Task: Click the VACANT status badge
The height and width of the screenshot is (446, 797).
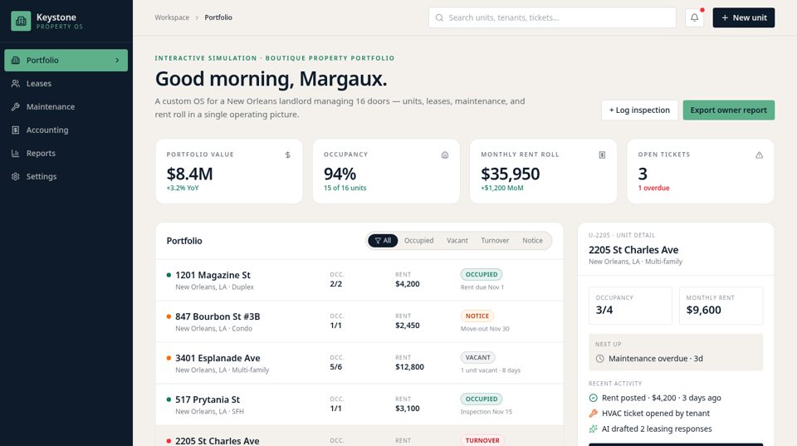Action: point(478,357)
